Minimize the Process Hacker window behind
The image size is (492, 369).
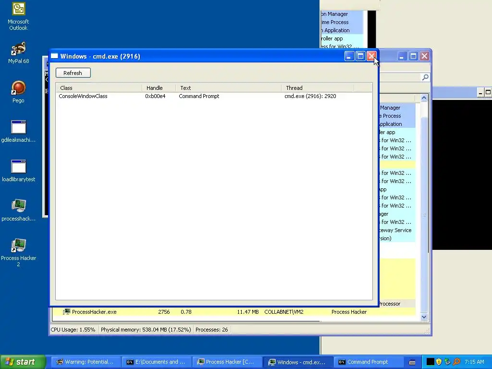click(x=402, y=56)
